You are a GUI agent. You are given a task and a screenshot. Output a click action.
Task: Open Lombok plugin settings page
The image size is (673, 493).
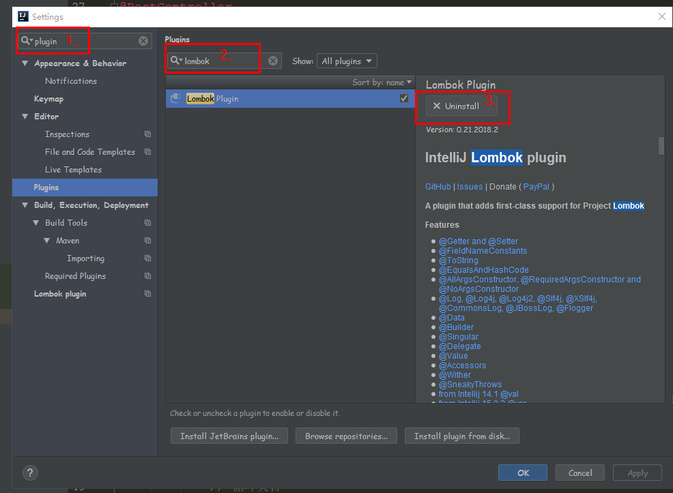(60, 294)
